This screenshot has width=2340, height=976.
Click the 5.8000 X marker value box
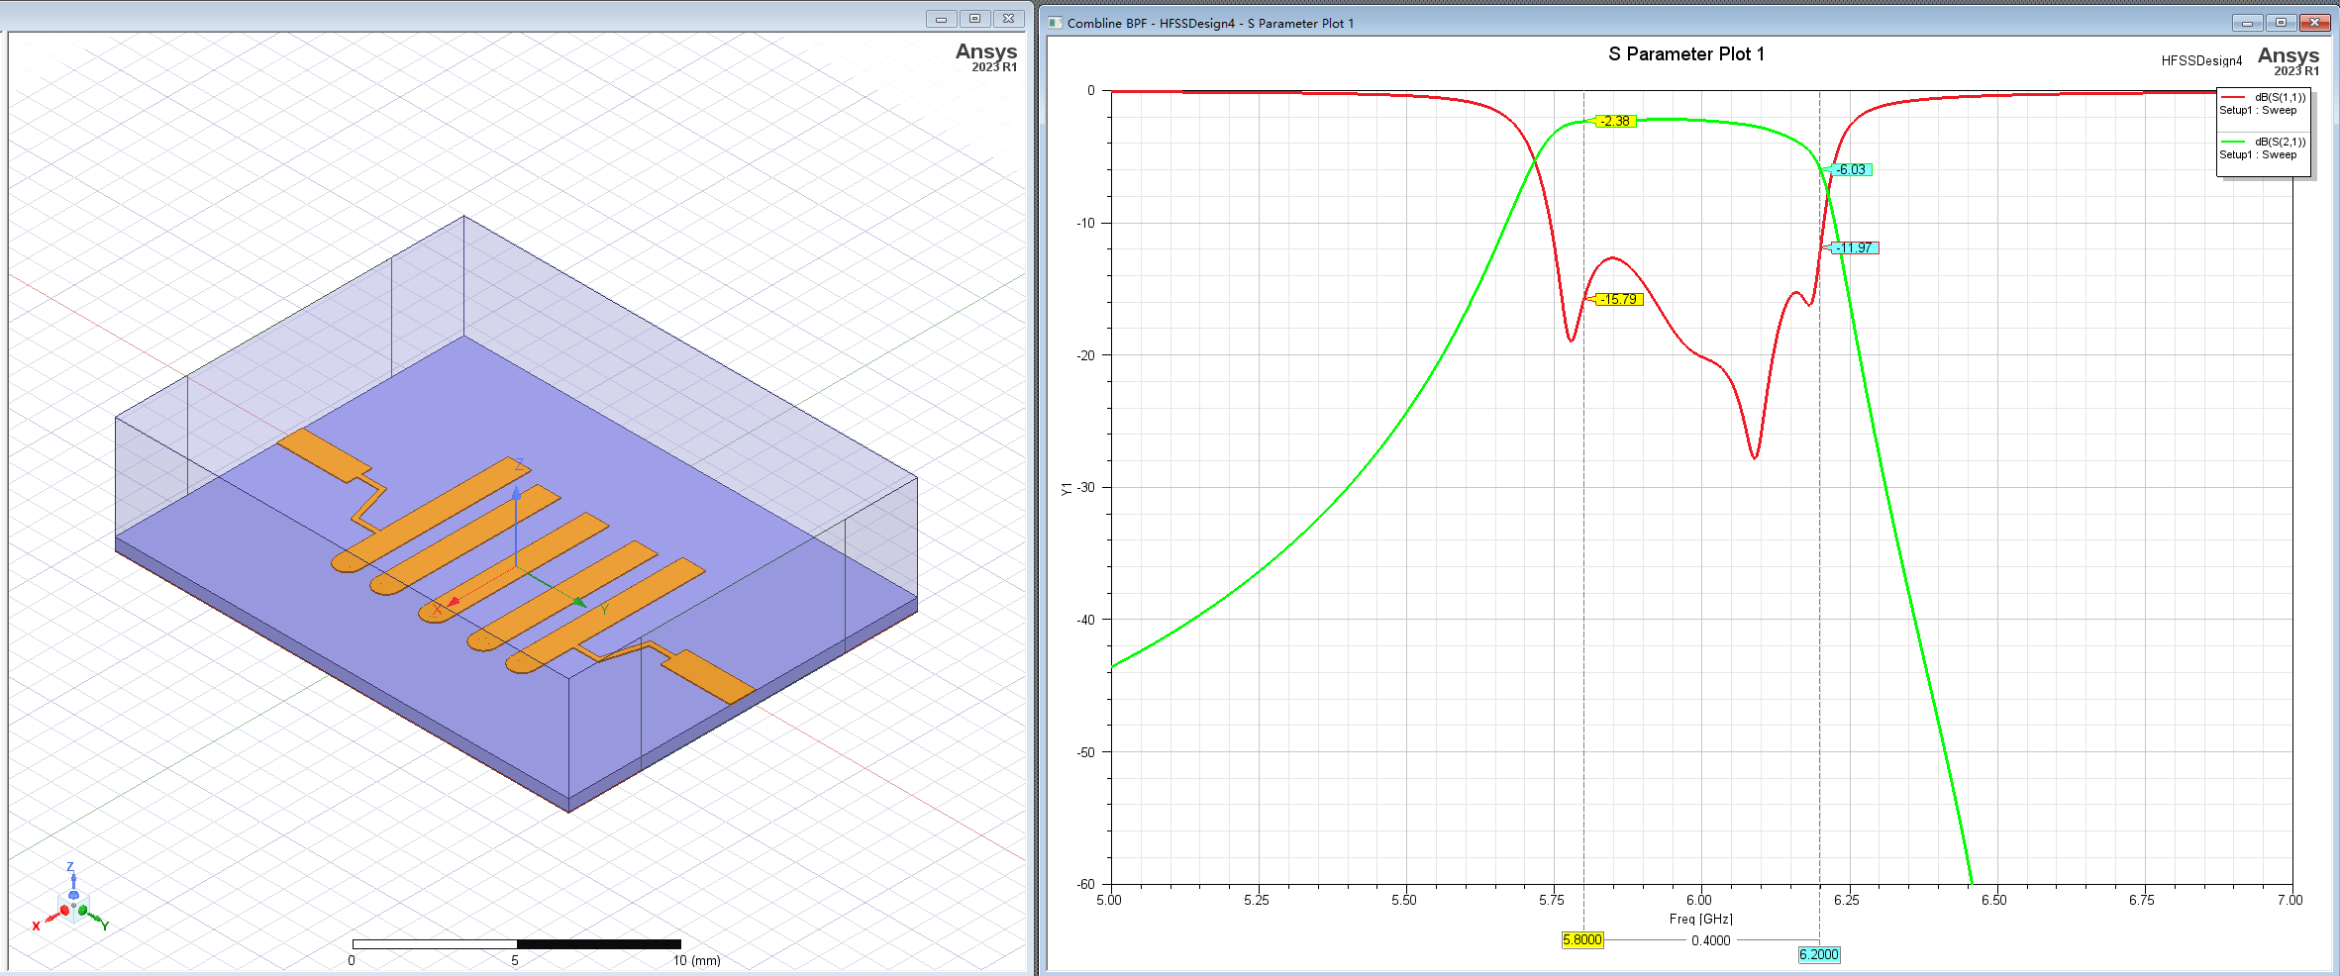pyautogui.click(x=1582, y=940)
